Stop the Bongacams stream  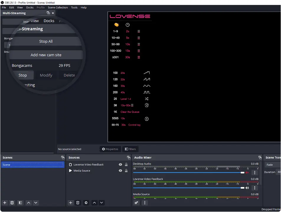pos(23,75)
